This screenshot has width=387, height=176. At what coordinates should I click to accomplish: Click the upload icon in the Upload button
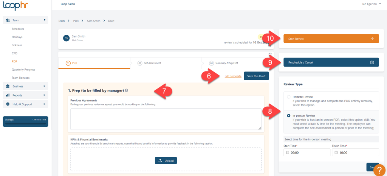[x=160, y=161]
